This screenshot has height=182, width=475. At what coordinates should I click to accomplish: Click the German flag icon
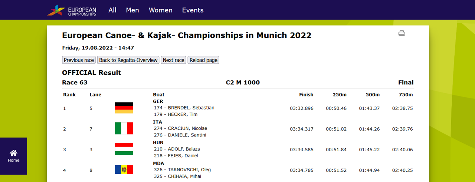[124, 108]
